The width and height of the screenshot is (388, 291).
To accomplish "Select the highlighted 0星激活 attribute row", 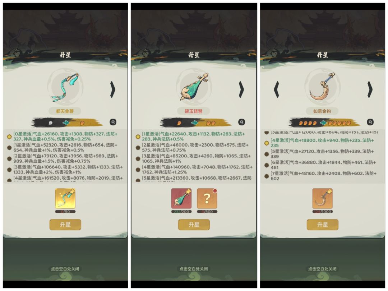I will pyautogui.click(x=66, y=137).
